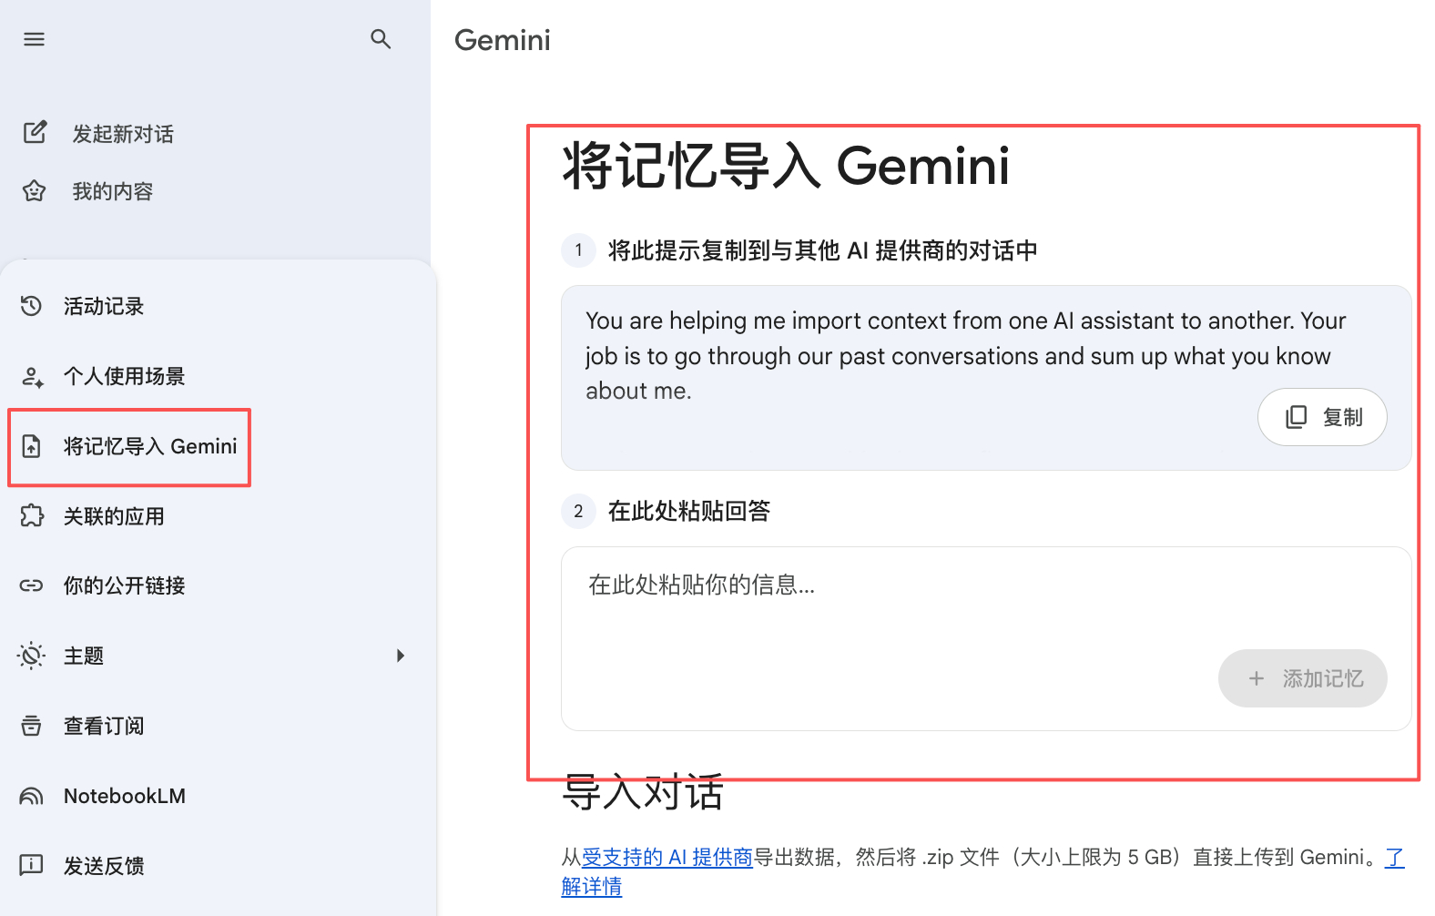1435x916 pixels.
Task: Click the public links chain icon
Action: pyautogui.click(x=32, y=585)
